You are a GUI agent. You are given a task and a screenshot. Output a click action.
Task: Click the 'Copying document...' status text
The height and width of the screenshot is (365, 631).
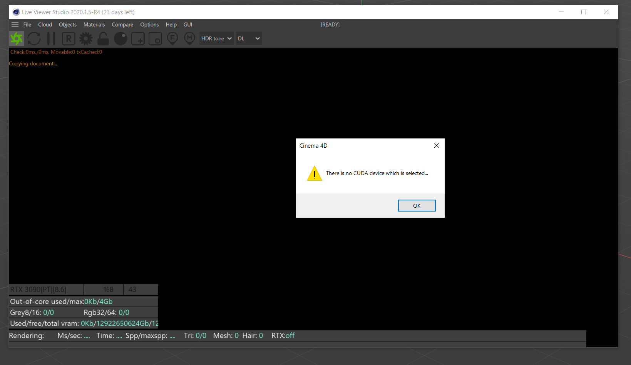33,64
